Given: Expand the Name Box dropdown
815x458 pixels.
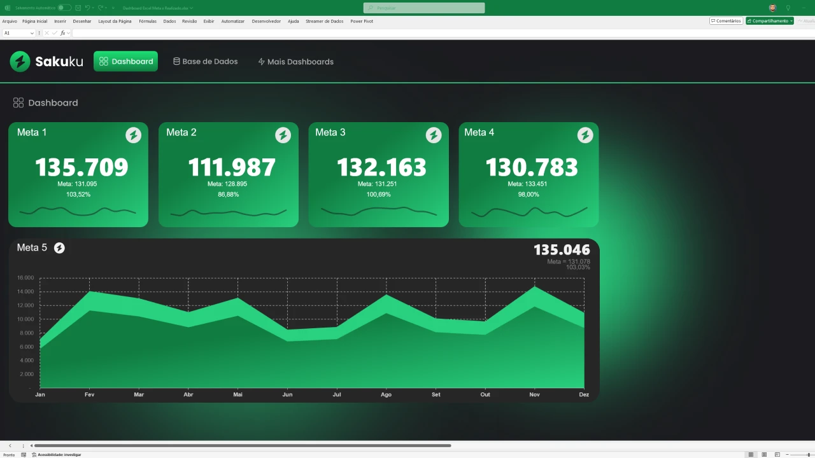Looking at the screenshot, I should (x=32, y=33).
